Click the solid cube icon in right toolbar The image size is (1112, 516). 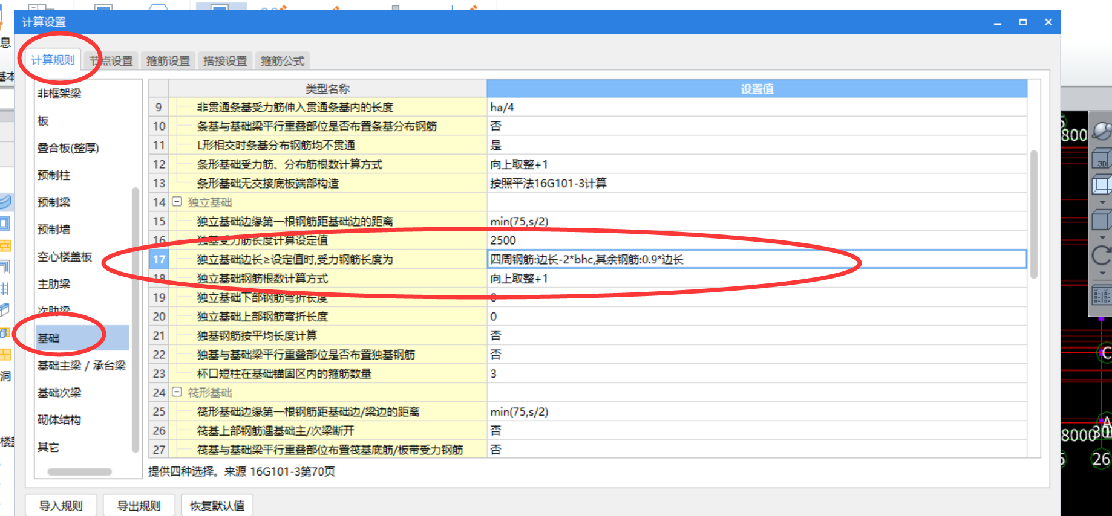point(1102,219)
